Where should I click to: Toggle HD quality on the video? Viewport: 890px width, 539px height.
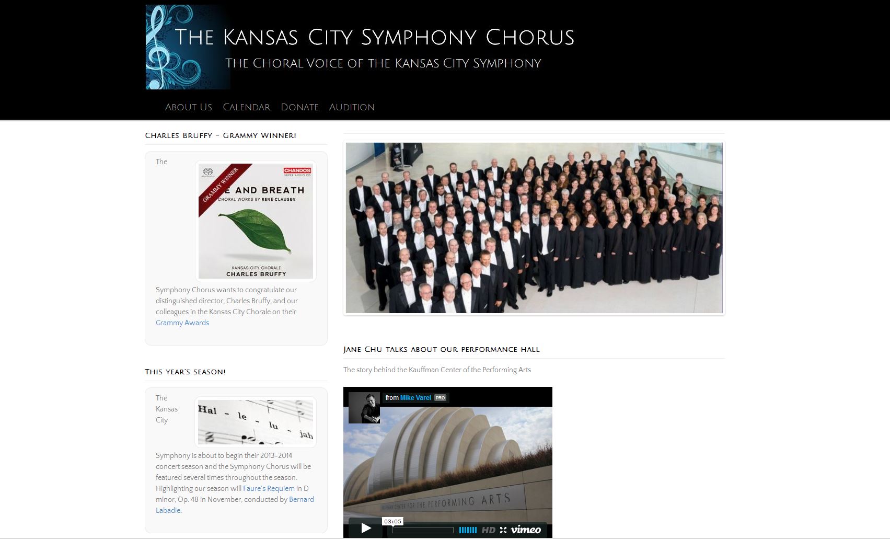(x=488, y=530)
